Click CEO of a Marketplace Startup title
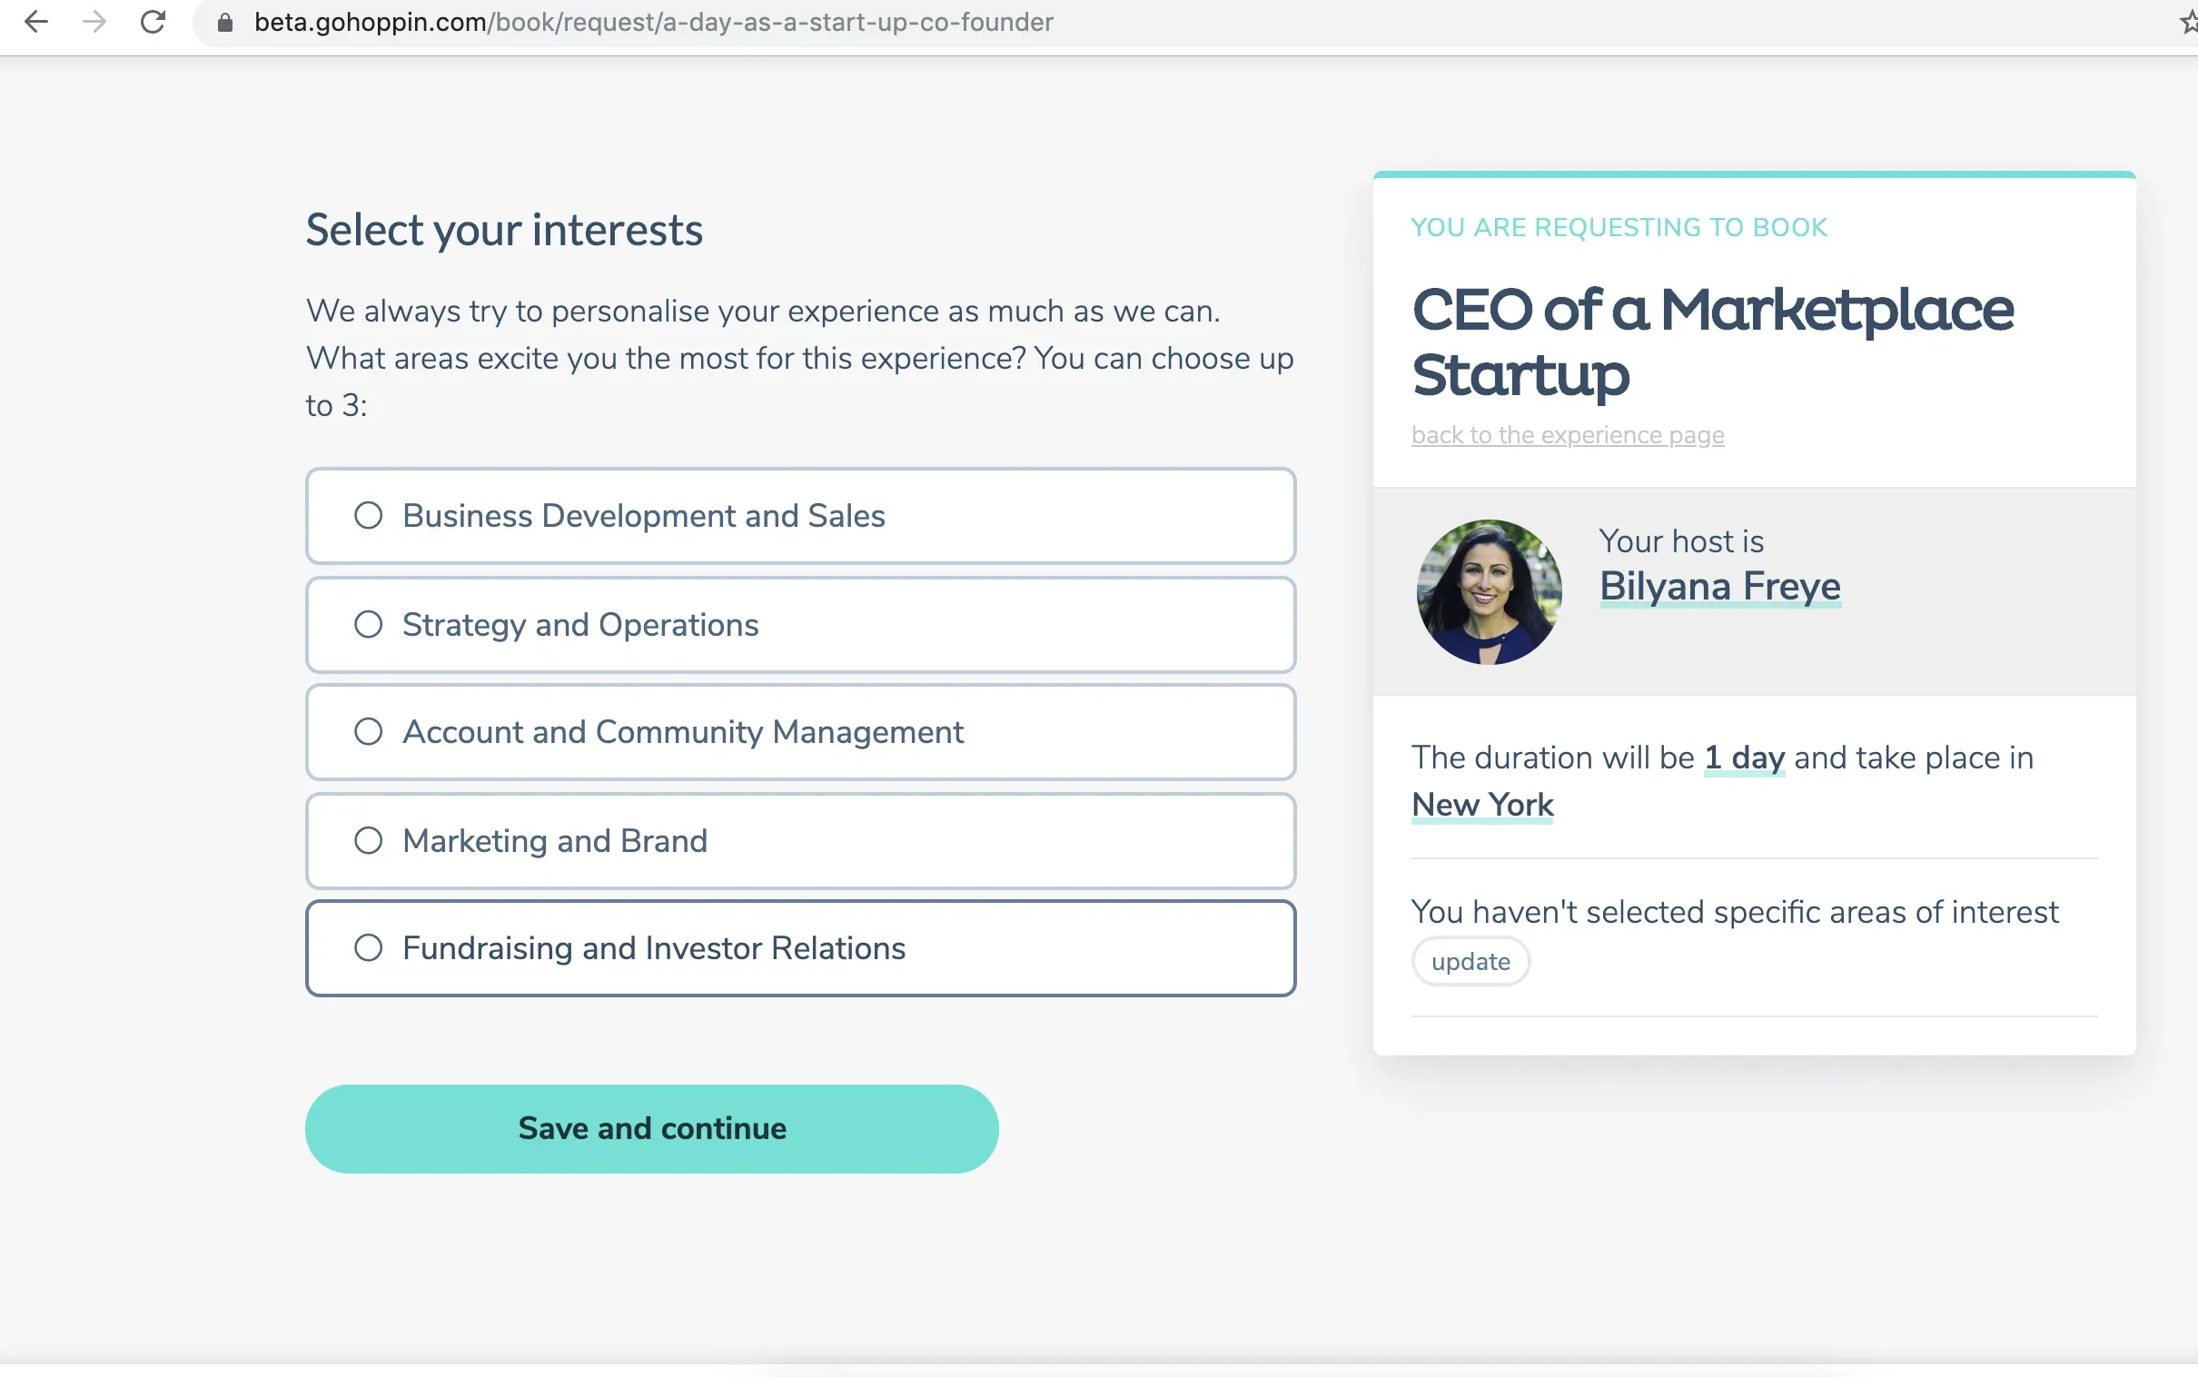Viewport: 2198px width, 1377px height. coord(1710,341)
